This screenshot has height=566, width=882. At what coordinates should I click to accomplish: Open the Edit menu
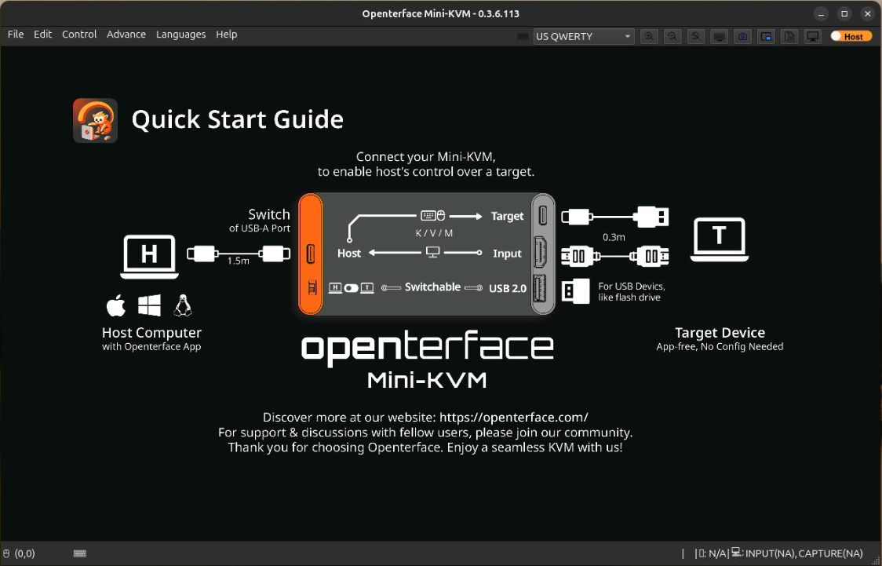(x=42, y=35)
